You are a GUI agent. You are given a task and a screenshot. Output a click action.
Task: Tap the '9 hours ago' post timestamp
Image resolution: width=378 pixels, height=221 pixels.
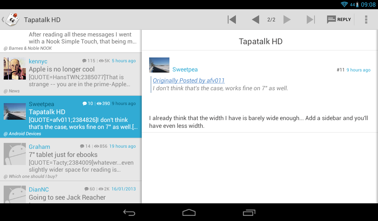tap(358, 70)
